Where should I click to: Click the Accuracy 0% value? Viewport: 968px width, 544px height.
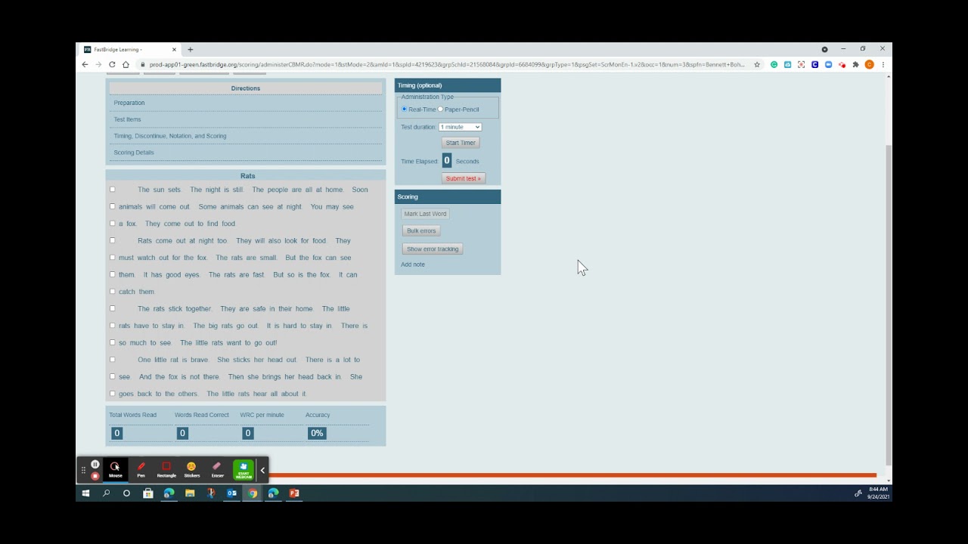tap(317, 433)
